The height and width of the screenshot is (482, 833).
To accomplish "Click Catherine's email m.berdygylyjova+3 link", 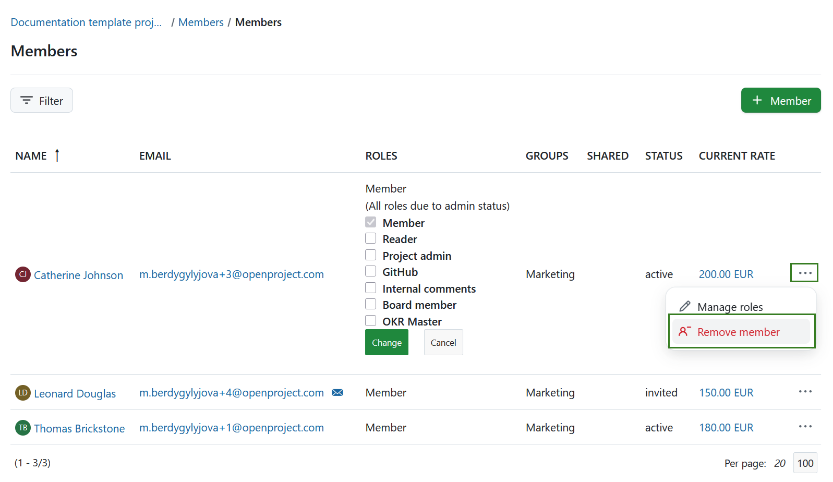I will [232, 274].
